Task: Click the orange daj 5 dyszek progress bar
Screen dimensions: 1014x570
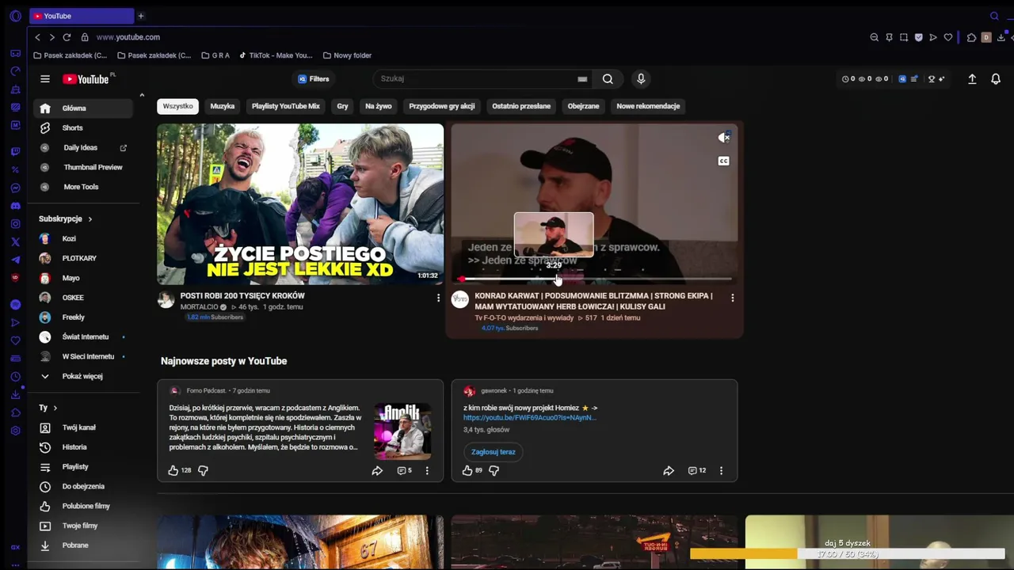Action: (847, 553)
